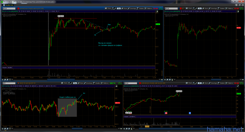Click the T text tool below NCLH 1m chart
Viewport: 245px width, 132px height.
click(x=10, y=80)
